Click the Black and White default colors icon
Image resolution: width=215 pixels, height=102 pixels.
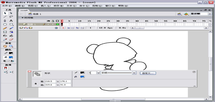[x=5, y=61]
